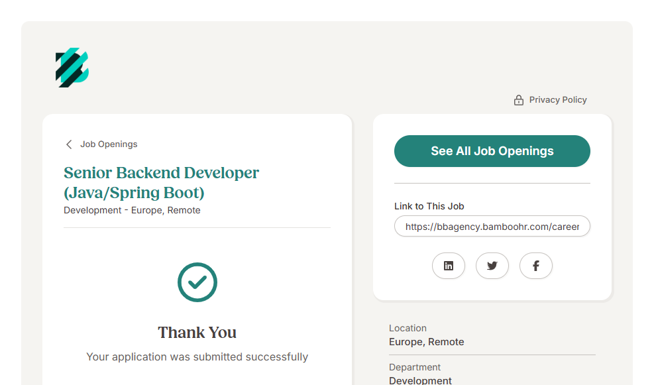
Task: Select the job link URL field
Action: click(492, 227)
